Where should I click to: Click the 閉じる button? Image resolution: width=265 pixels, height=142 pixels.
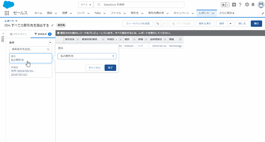[242, 24]
